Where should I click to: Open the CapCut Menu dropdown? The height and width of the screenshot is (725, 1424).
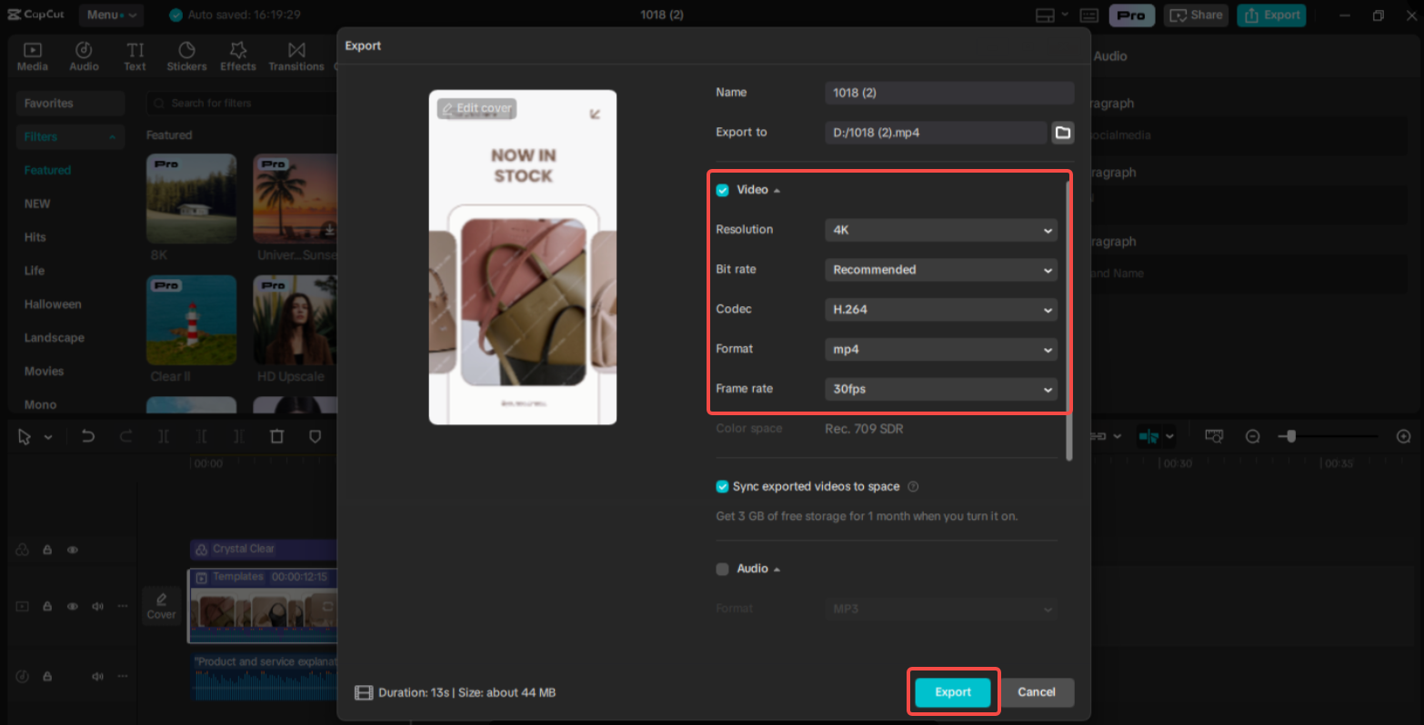tap(111, 15)
